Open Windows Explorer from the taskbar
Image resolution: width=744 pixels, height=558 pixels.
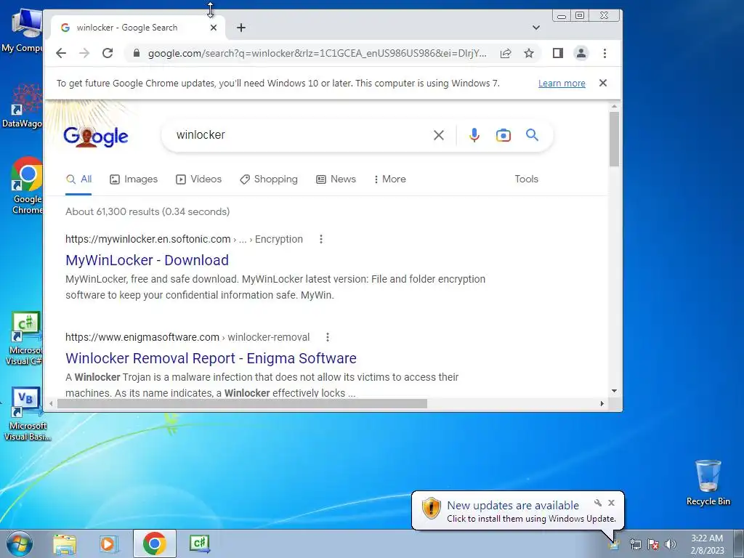coord(65,543)
